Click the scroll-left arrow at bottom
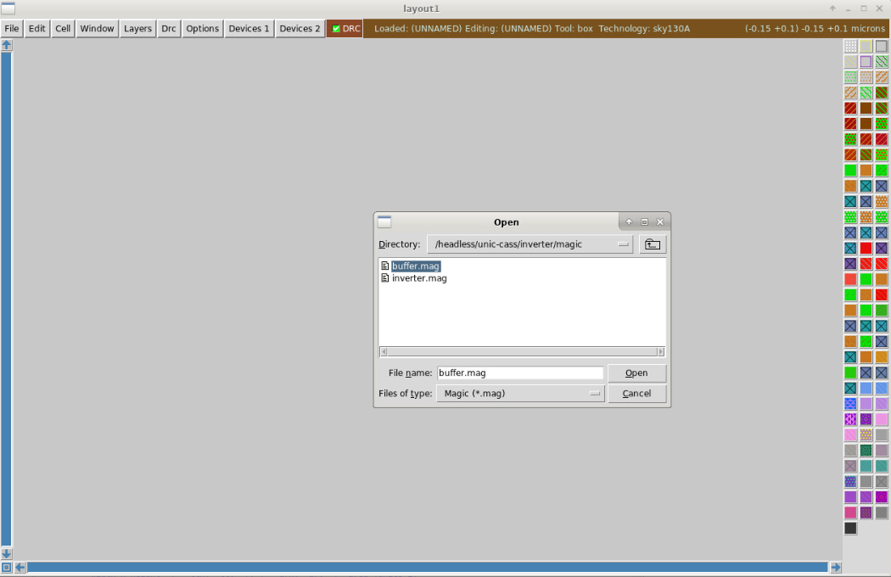 pyautogui.click(x=20, y=567)
